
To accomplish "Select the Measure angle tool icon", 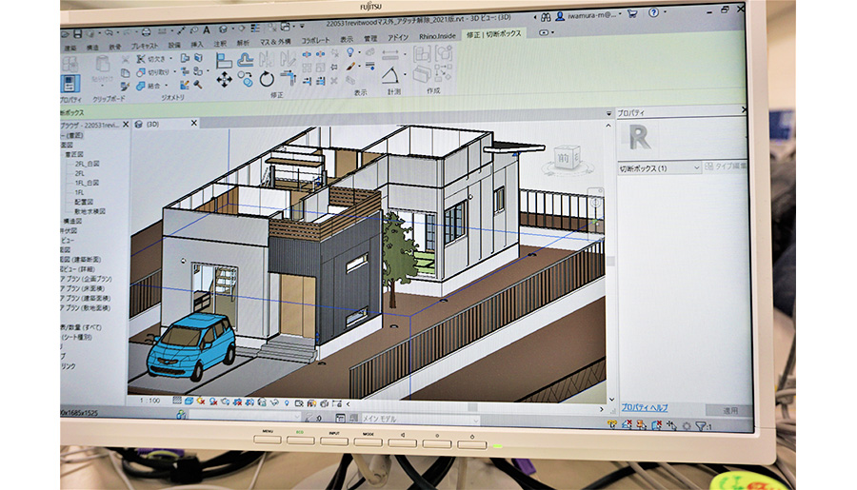I will (x=390, y=76).
